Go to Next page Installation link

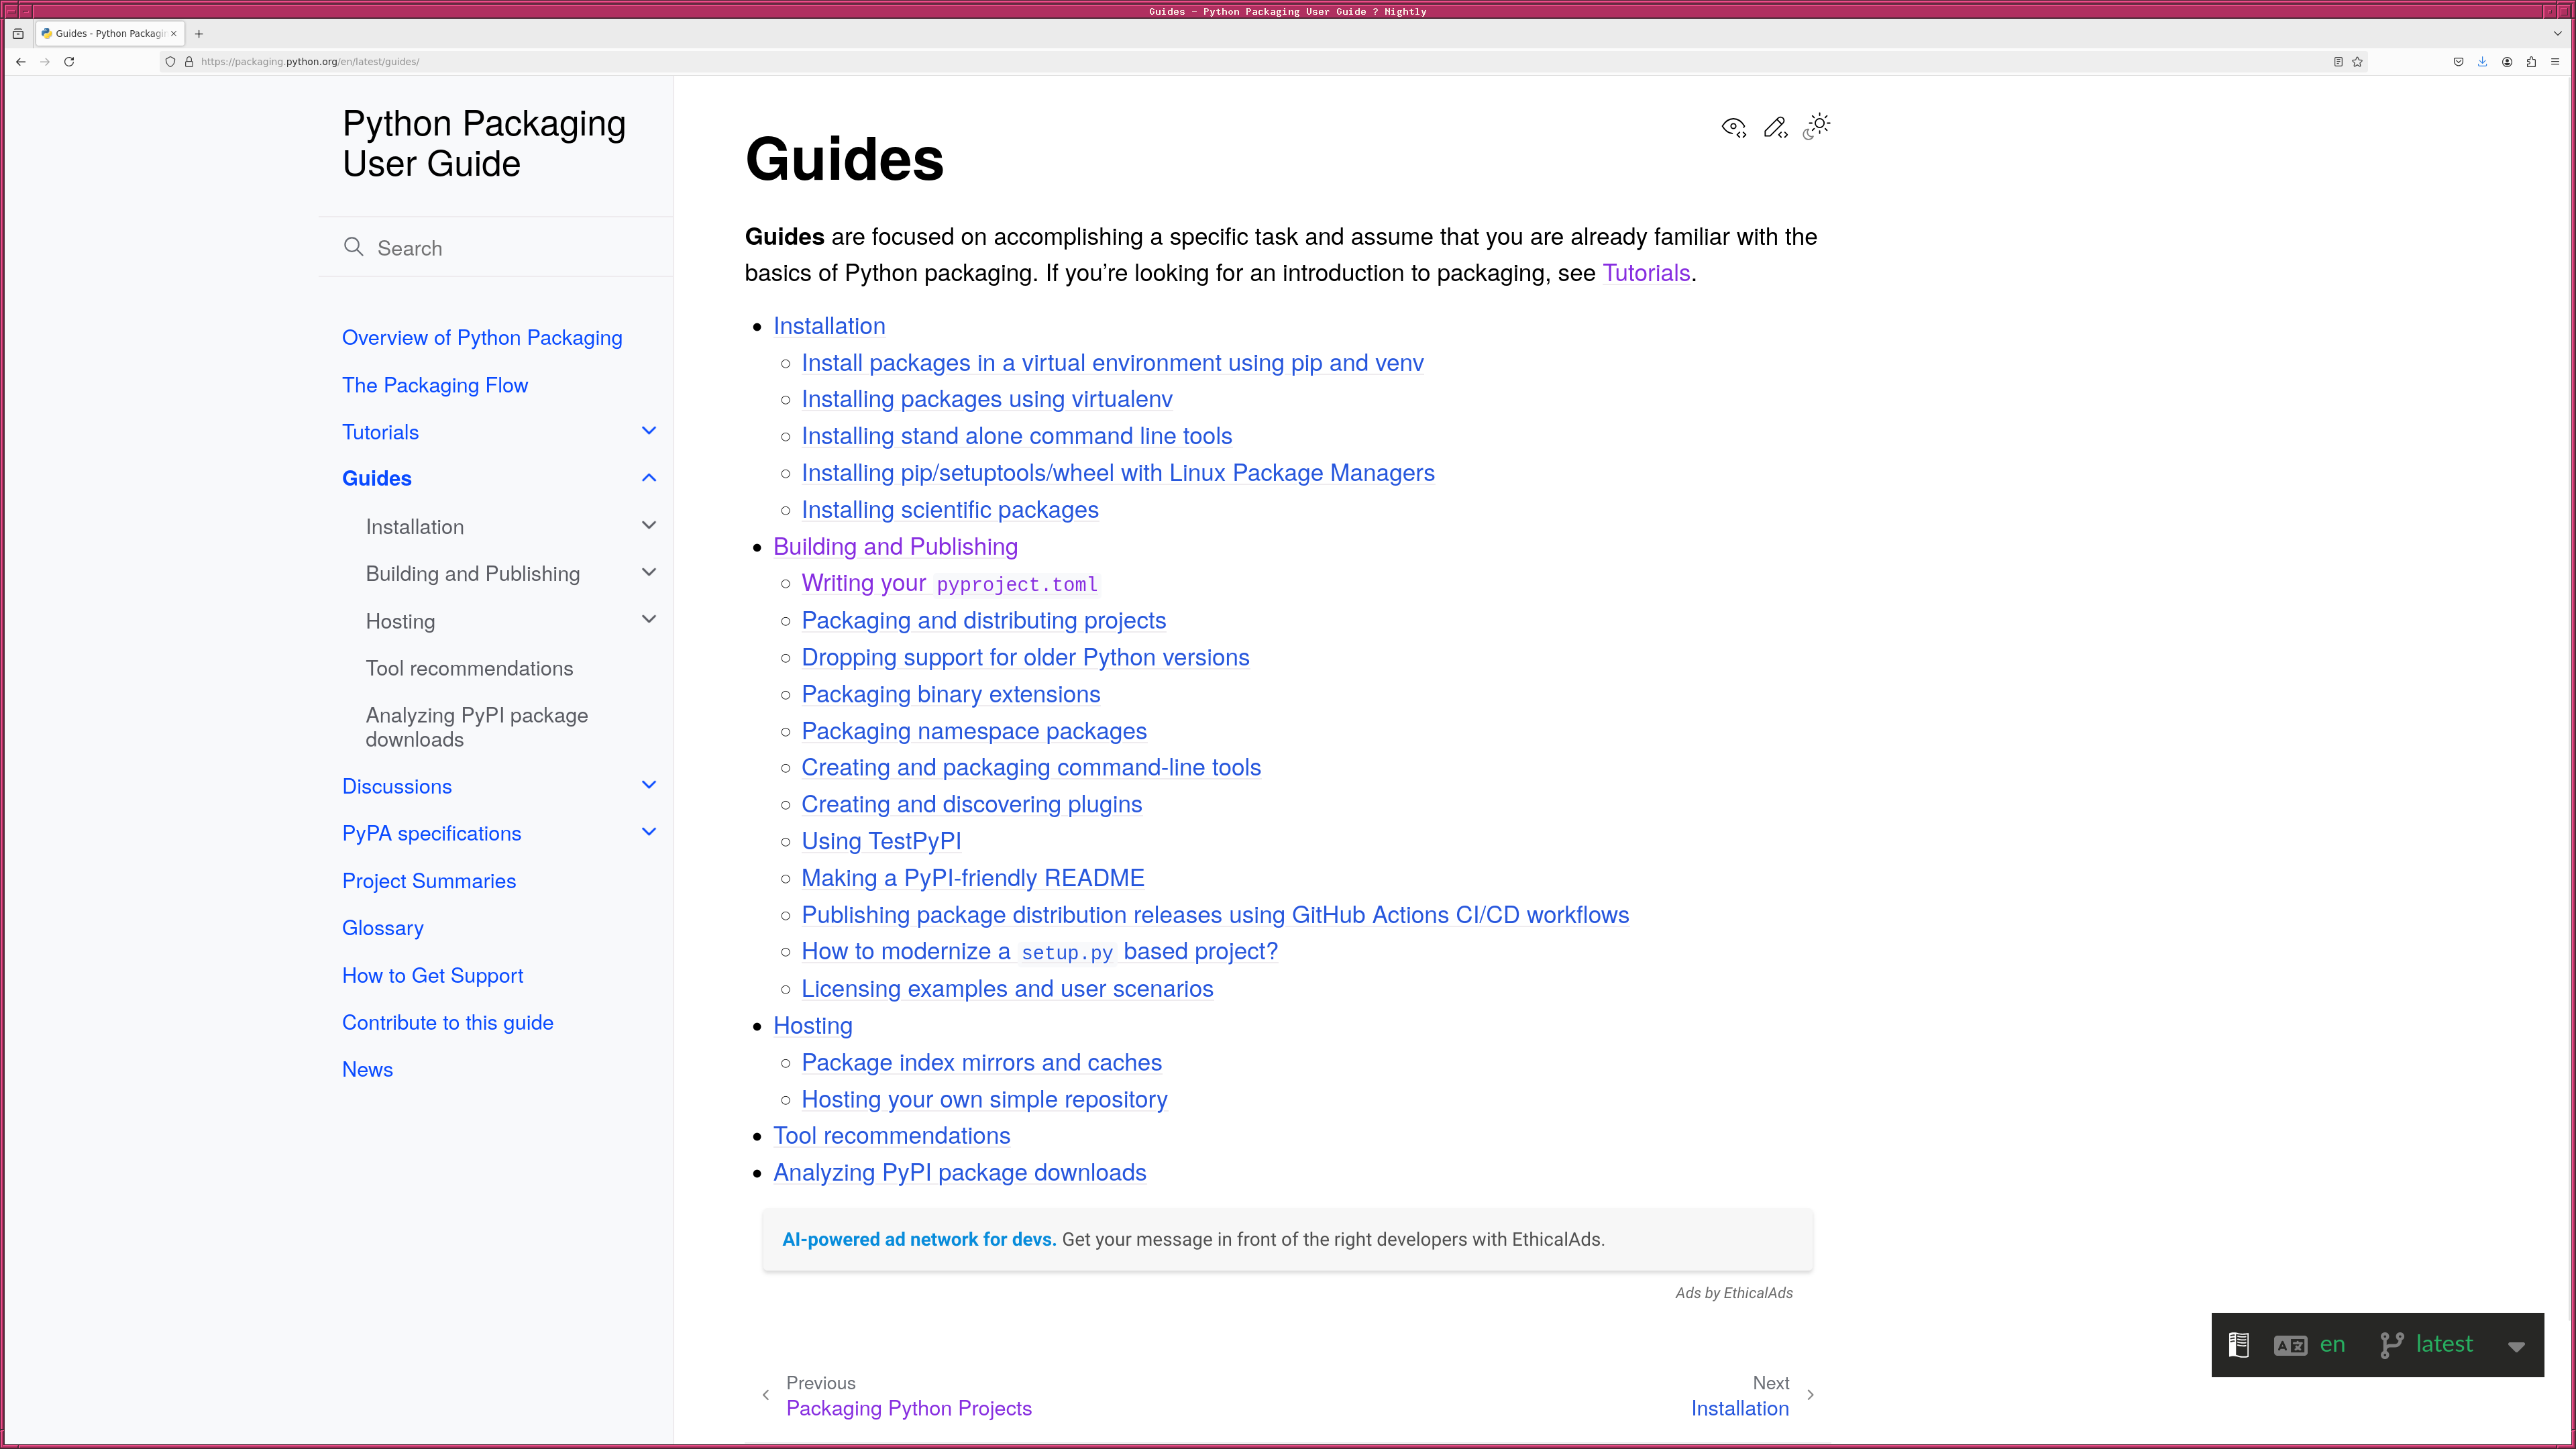1739,1408
